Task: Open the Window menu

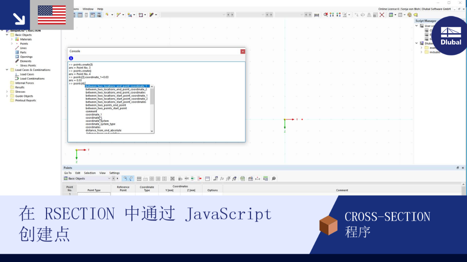Action: (x=88, y=9)
